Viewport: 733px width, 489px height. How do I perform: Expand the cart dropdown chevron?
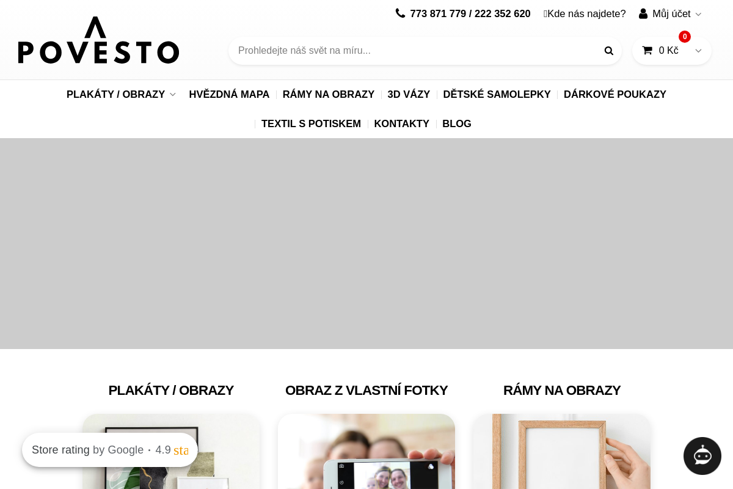click(x=698, y=51)
